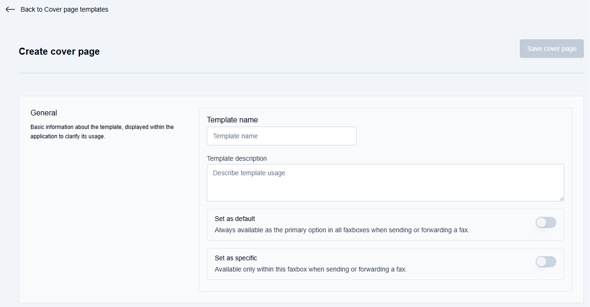Select the 'General' section heading

(x=44, y=113)
